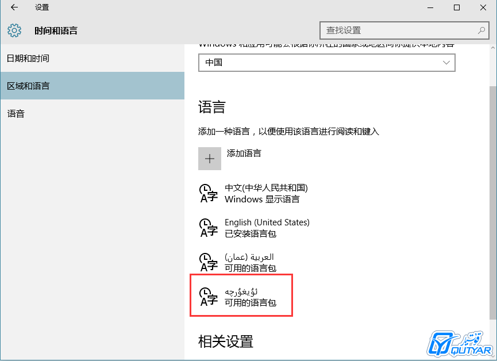Click the Windows 显示语言 status text

pos(262,199)
